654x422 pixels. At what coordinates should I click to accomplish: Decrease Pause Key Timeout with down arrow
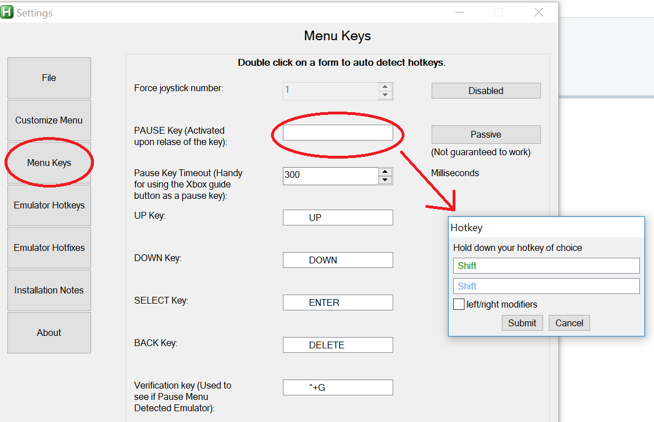tap(385, 180)
